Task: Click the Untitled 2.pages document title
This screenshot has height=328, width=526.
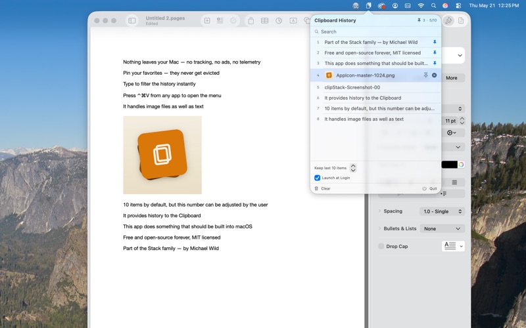Action: [166, 18]
